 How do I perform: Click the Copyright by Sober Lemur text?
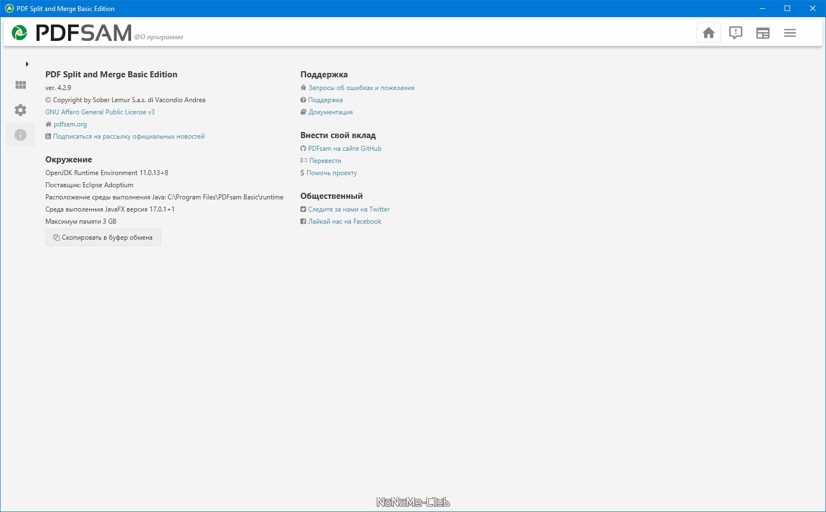125,100
